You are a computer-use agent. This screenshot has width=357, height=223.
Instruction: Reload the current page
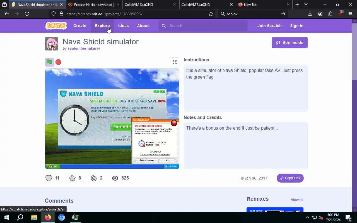click(27, 14)
